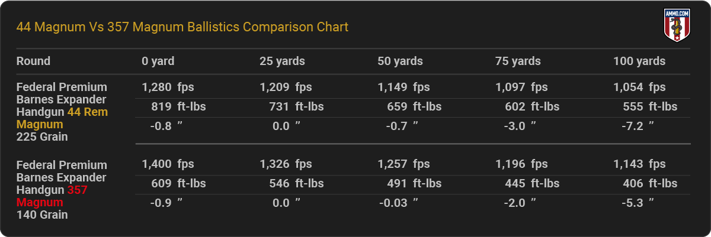Click the 609 ft-lbs energy cell
This screenshot has width=711, height=237.
179,184
